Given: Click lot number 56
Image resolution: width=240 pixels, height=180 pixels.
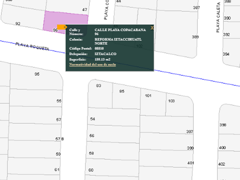Looking at the screenshot, I should click(92, 136).
